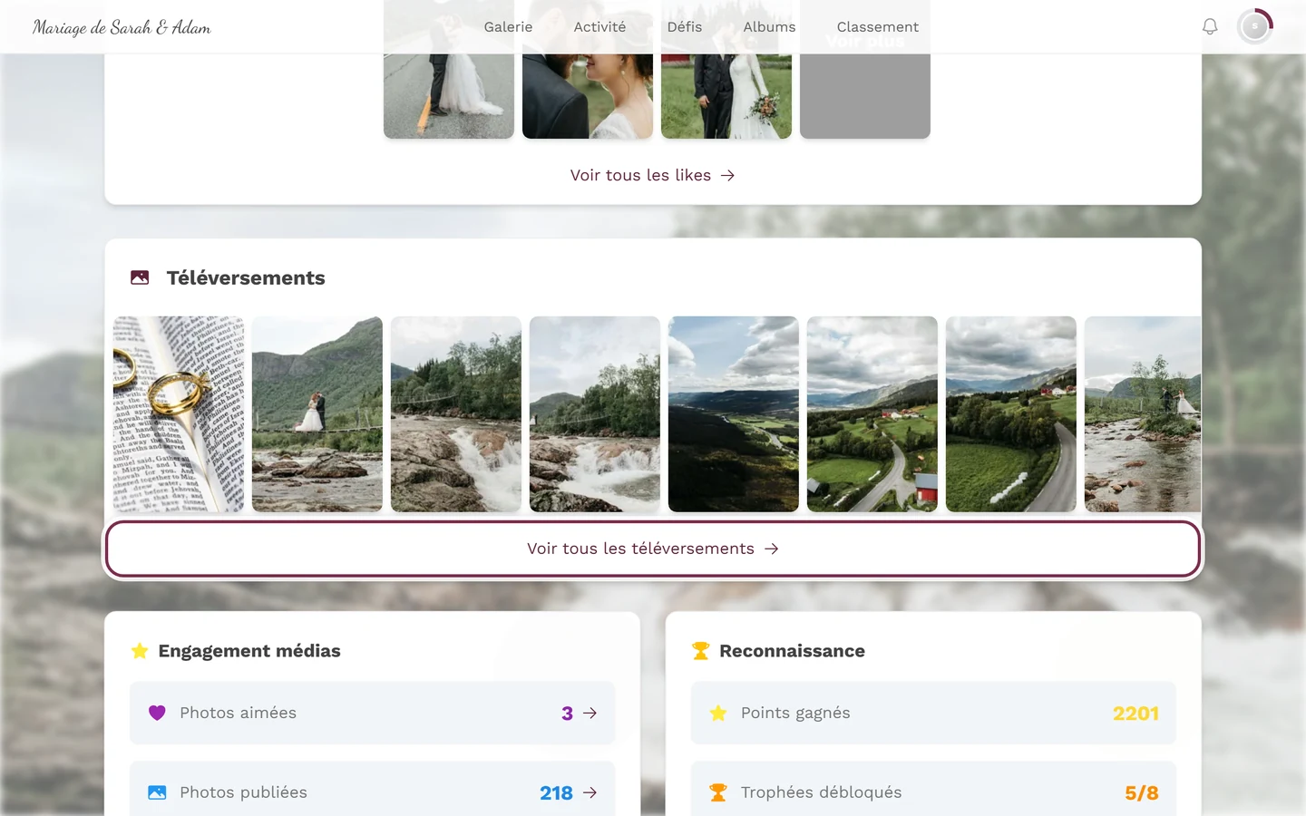Open the Albums navigation item
The image size is (1306, 816).
tap(769, 27)
